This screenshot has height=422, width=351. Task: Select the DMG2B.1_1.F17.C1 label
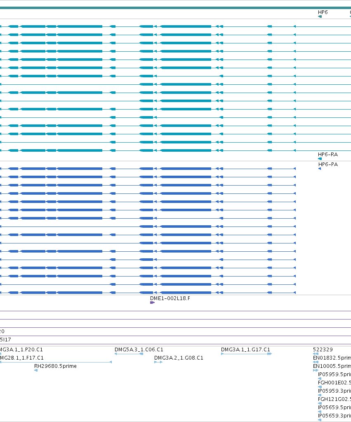tap(21, 358)
